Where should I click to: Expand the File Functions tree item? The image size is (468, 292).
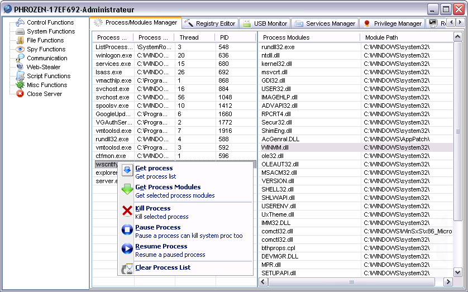tap(45, 40)
